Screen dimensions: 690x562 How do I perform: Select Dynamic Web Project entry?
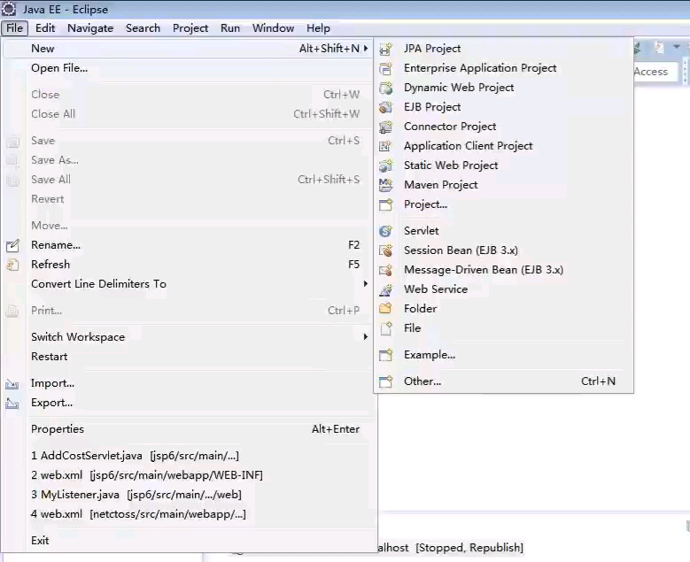click(x=503, y=88)
